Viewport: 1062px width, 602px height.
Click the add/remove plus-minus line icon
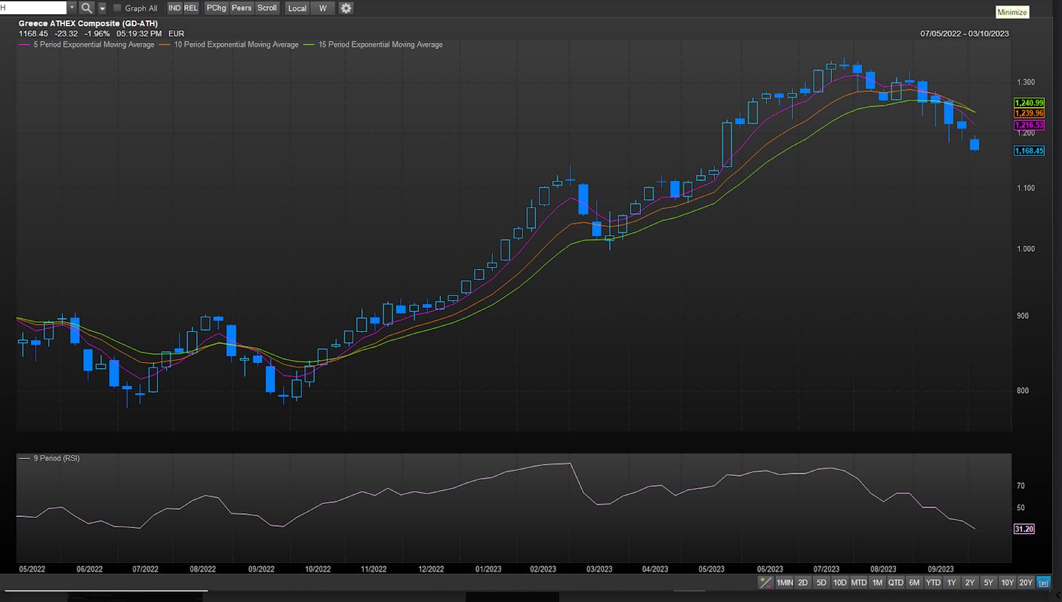[765, 582]
